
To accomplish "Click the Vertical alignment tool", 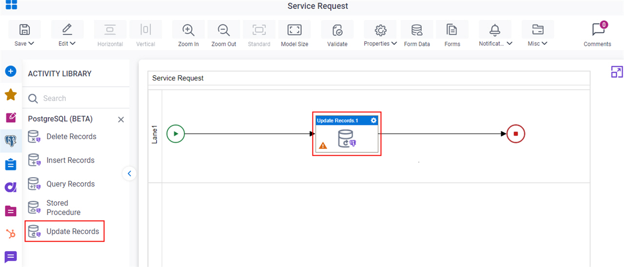I will point(145,35).
